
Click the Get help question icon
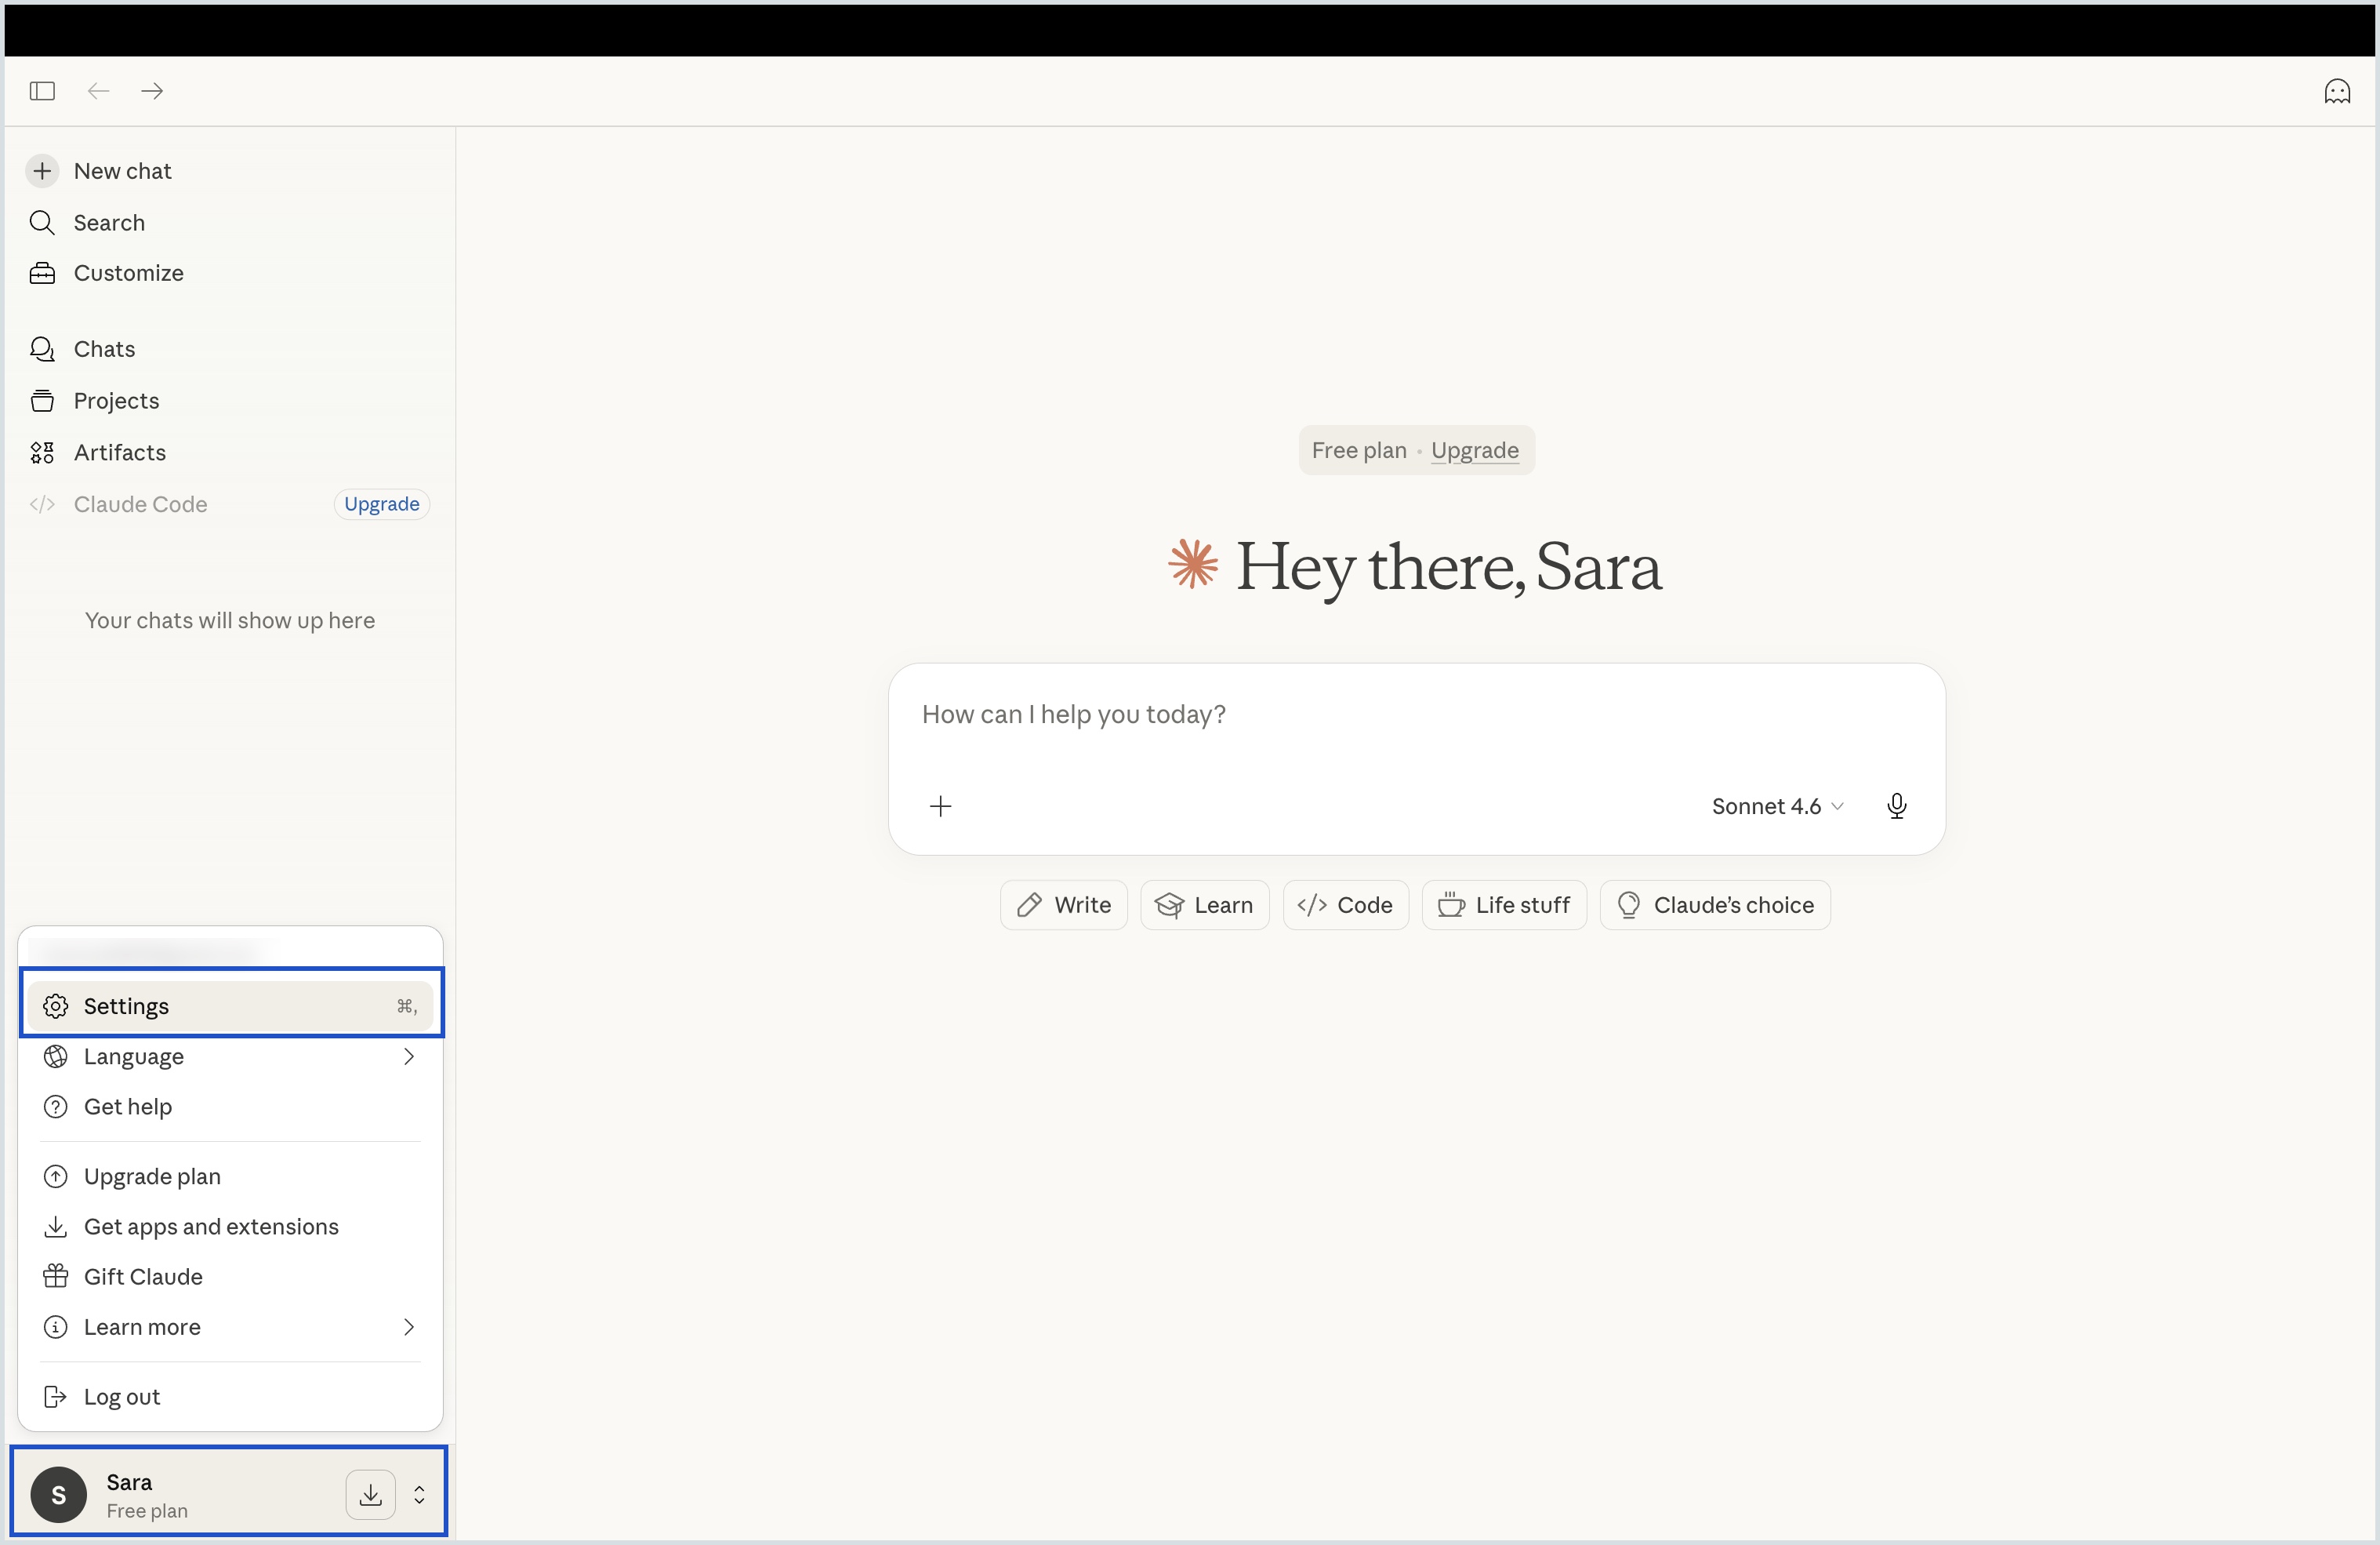(56, 1107)
